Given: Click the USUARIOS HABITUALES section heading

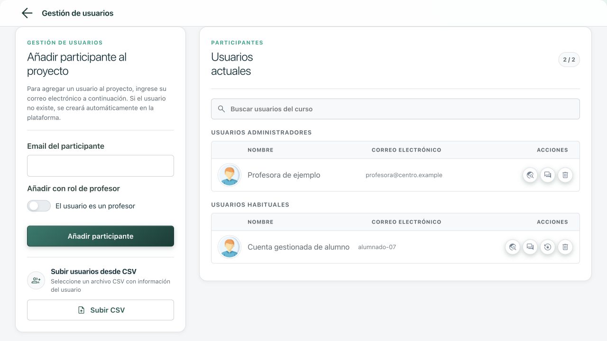Looking at the screenshot, I should coord(250,205).
